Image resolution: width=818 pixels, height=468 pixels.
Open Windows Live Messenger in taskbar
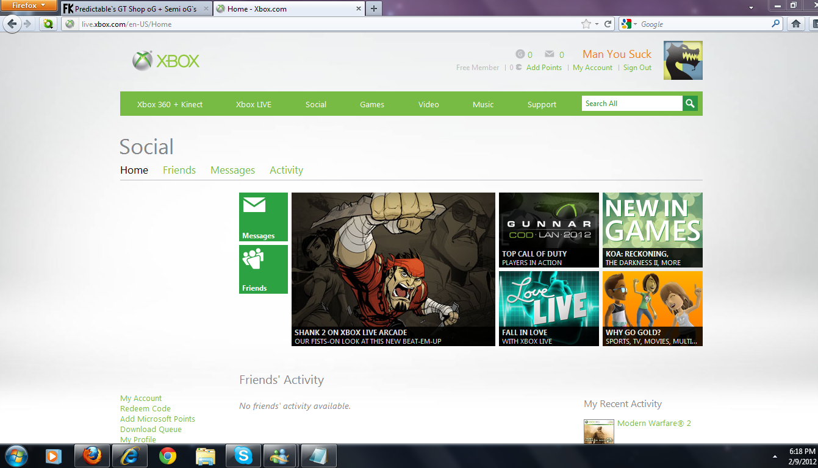[281, 456]
